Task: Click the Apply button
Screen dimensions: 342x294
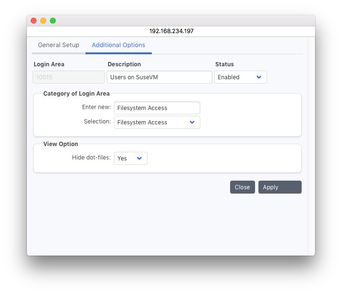Action: tap(280, 187)
